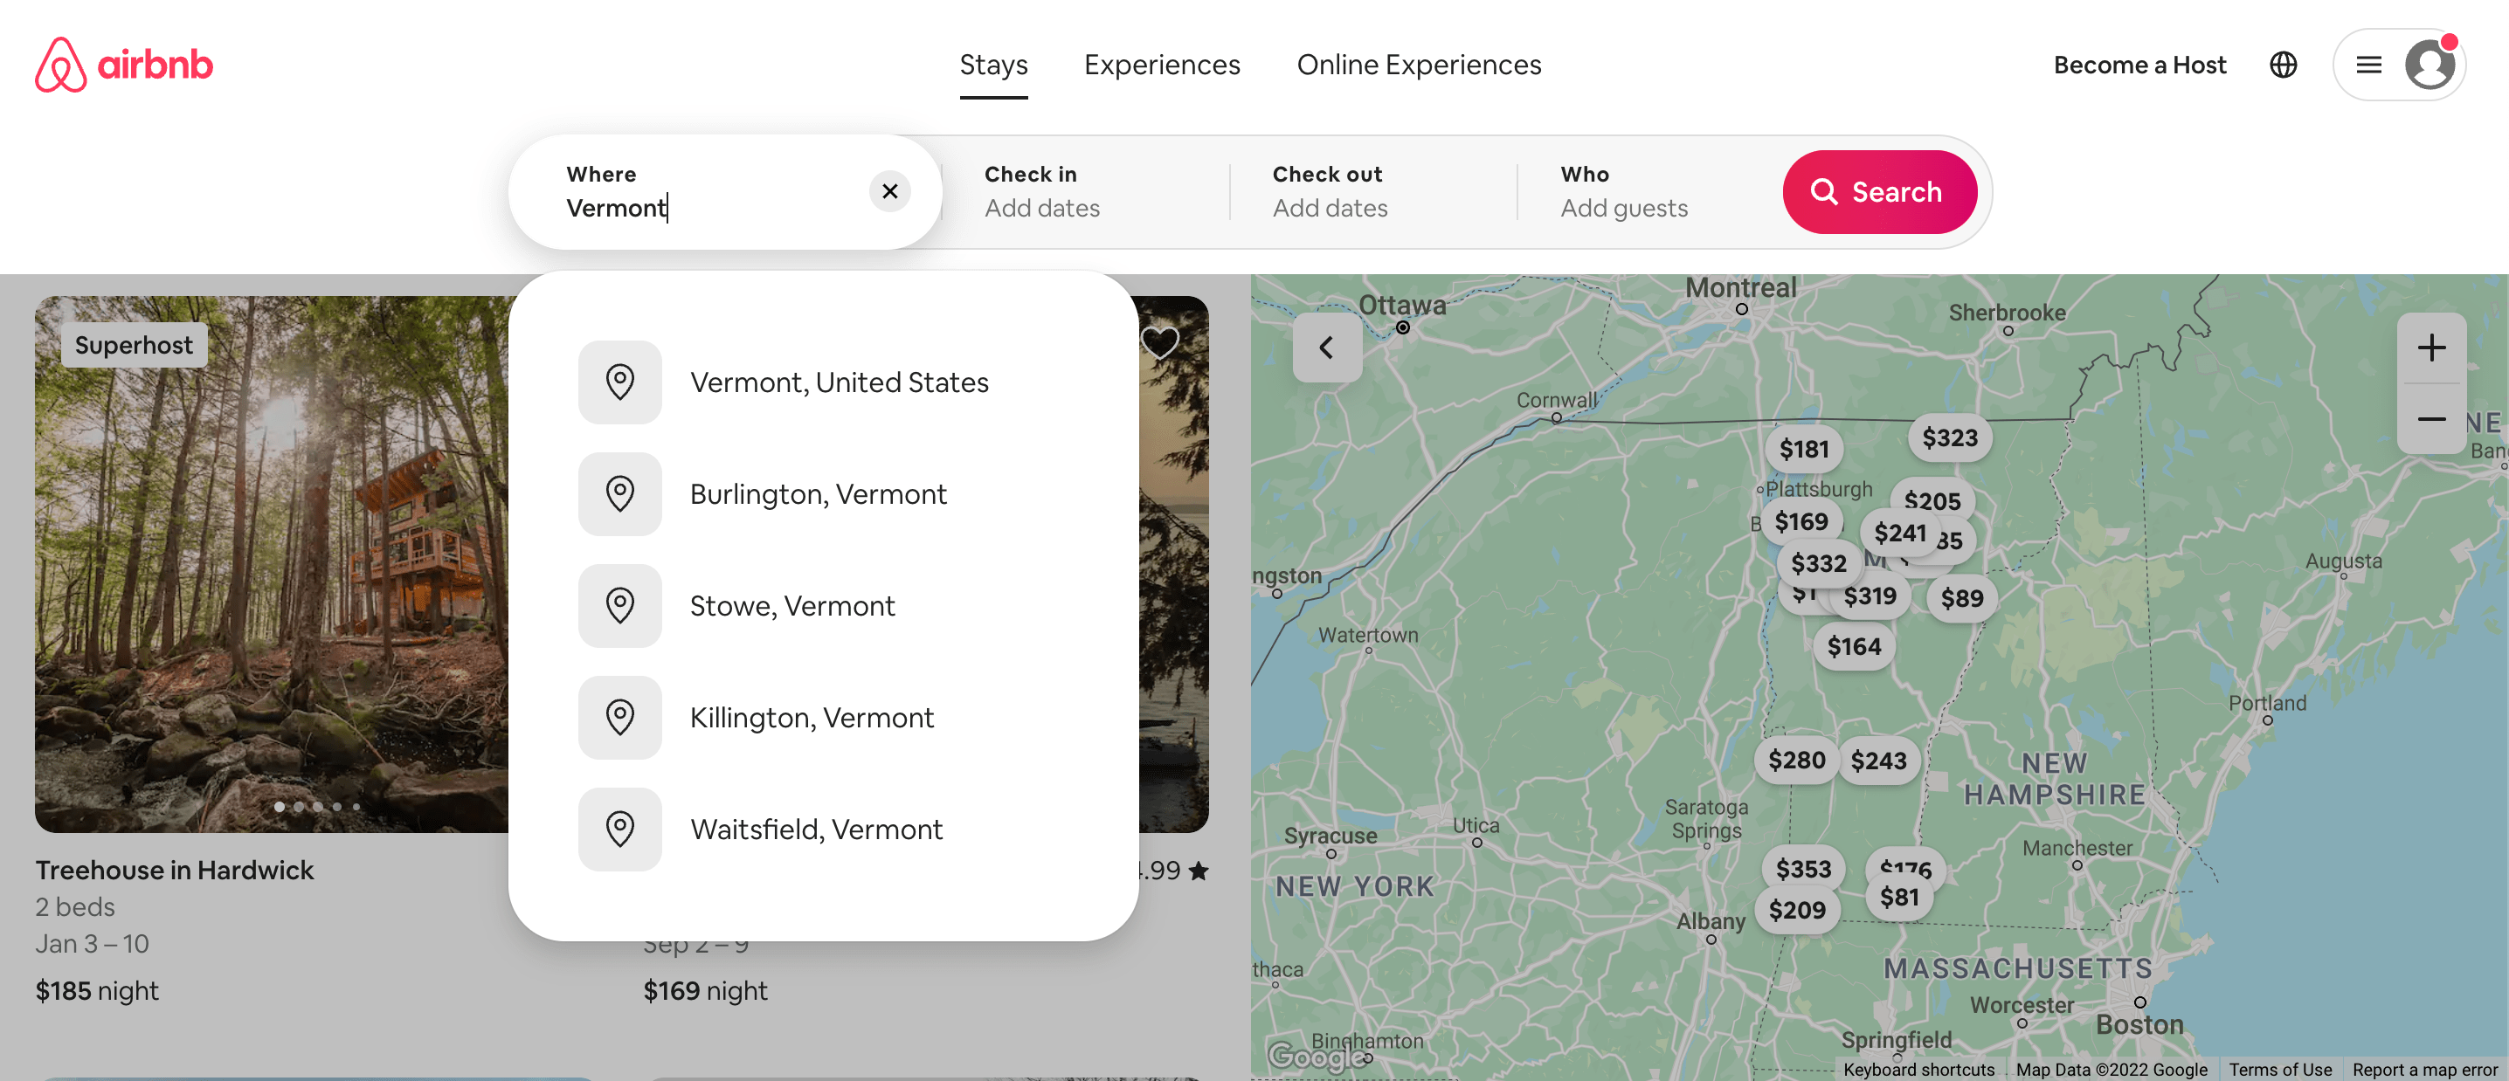The image size is (2509, 1081).
Task: Choose Burlington, Vermont from suggestions
Action: [x=817, y=493]
